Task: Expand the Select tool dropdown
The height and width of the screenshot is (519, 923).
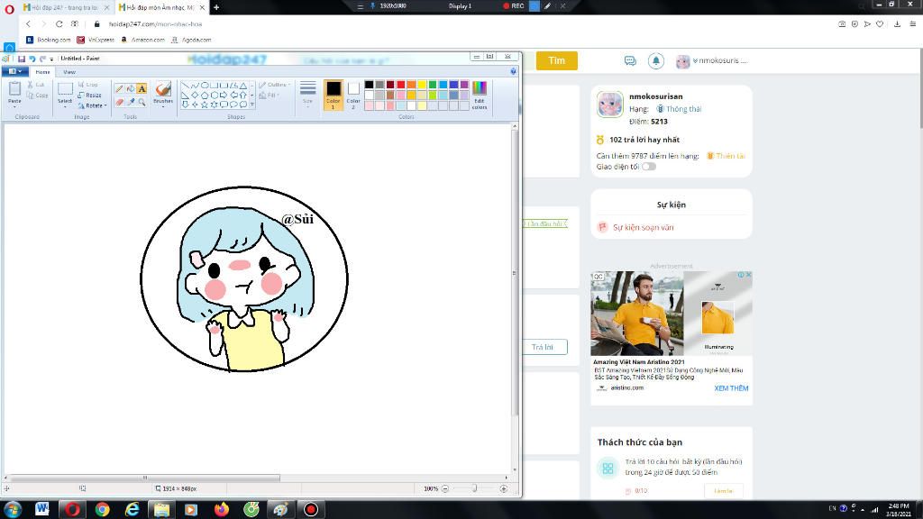Action: [65, 106]
